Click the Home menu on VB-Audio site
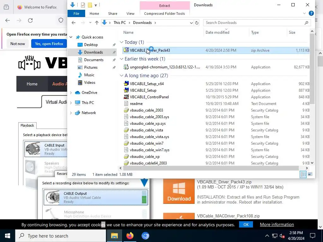Viewport: 323px width, 242px height. [32, 84]
